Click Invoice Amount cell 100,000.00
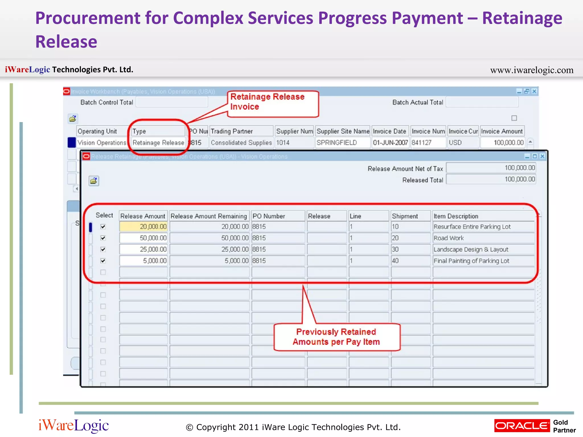The width and height of the screenshot is (583, 437). pos(502,143)
